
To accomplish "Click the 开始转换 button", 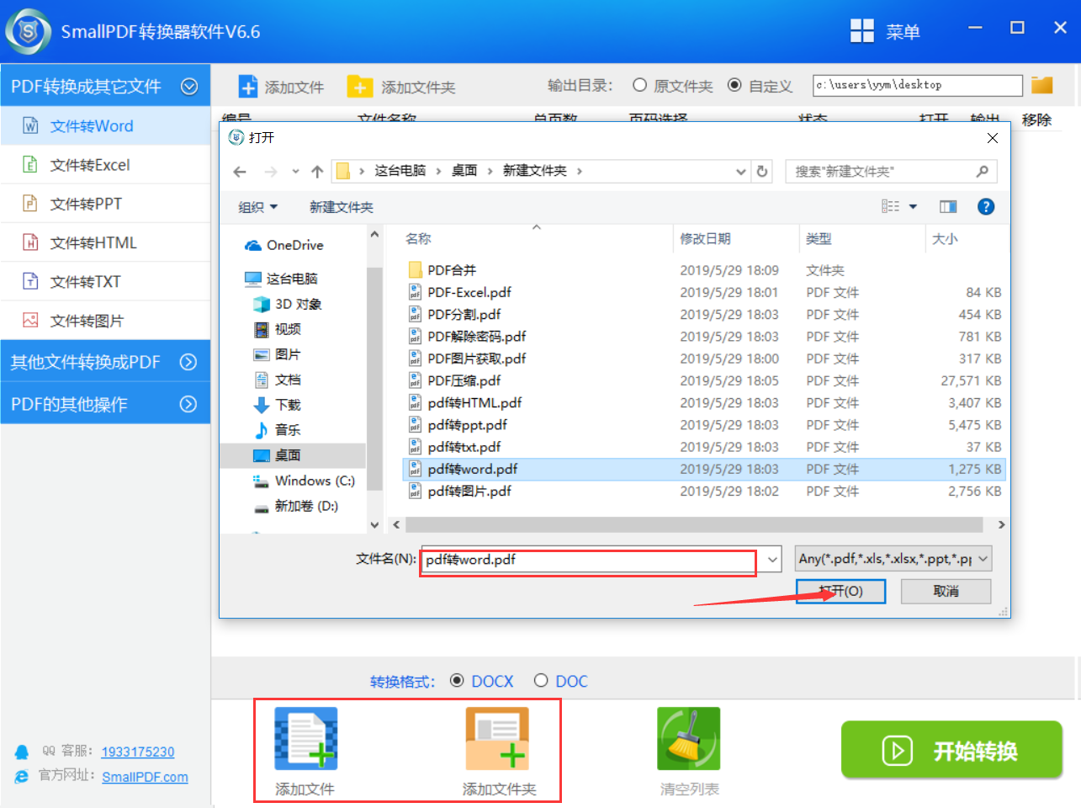I will point(951,749).
